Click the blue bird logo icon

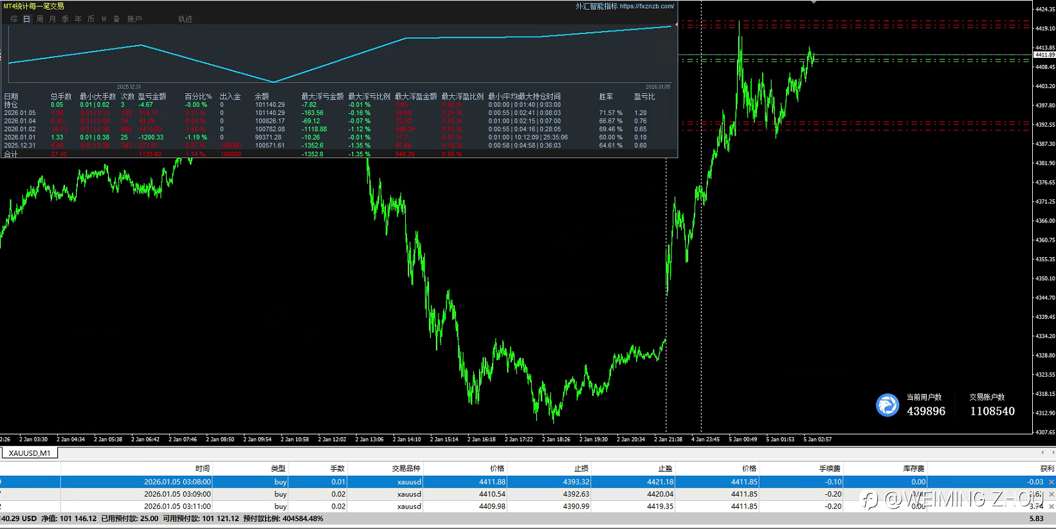tap(888, 405)
